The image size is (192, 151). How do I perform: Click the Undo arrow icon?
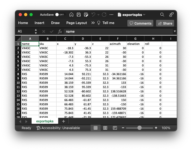[x=93, y=15]
